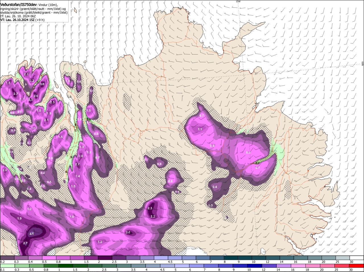Click the lower legend swatch between 3 and 3.5

(123, 266)
